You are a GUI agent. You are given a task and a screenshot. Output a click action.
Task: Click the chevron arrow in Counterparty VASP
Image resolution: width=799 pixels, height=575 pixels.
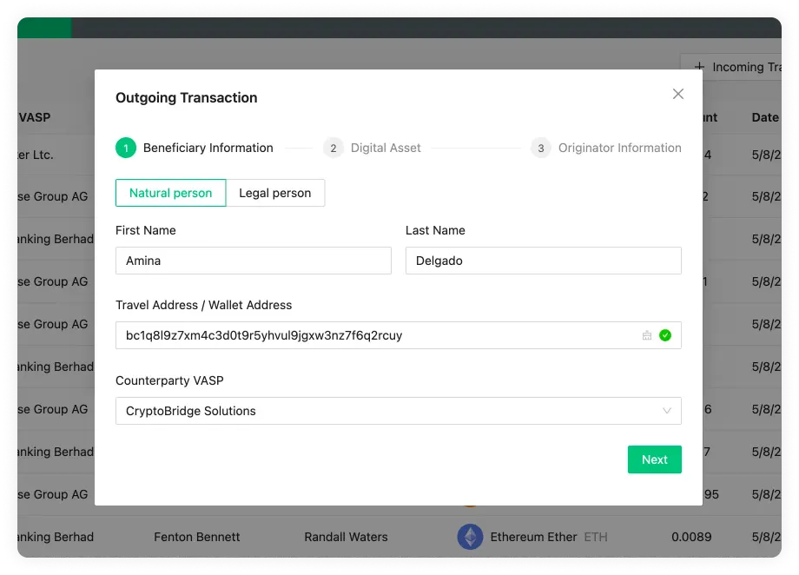[667, 411]
